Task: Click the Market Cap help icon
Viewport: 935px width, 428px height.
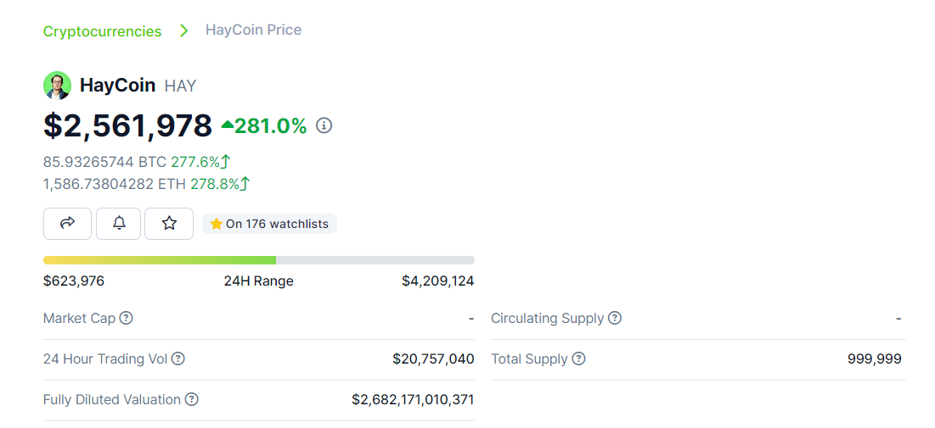Action: 126,319
